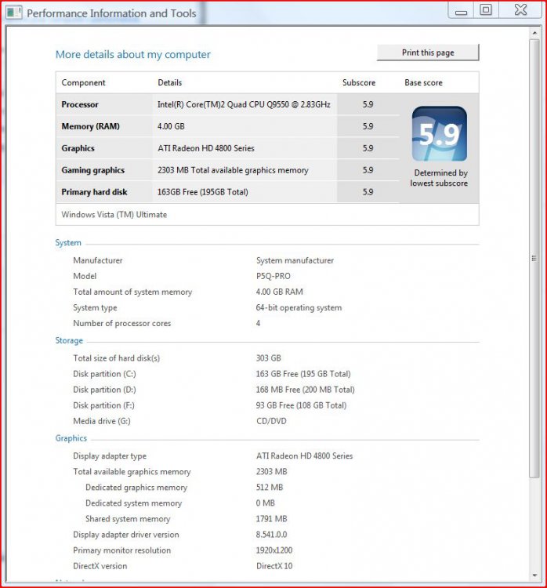Click 'System manufacturer' value
This screenshot has height=588, width=547.
pyautogui.click(x=295, y=260)
